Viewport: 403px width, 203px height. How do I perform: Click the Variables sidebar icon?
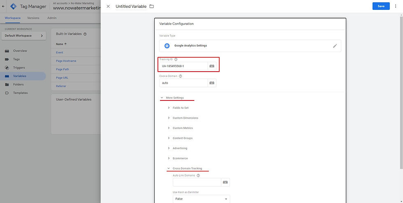pyautogui.click(x=7, y=76)
